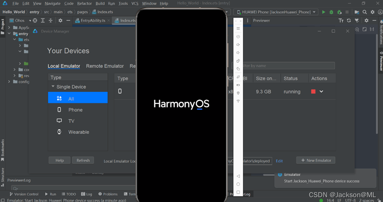Increase emulator volume with speaker plus icon

(x=238, y=45)
